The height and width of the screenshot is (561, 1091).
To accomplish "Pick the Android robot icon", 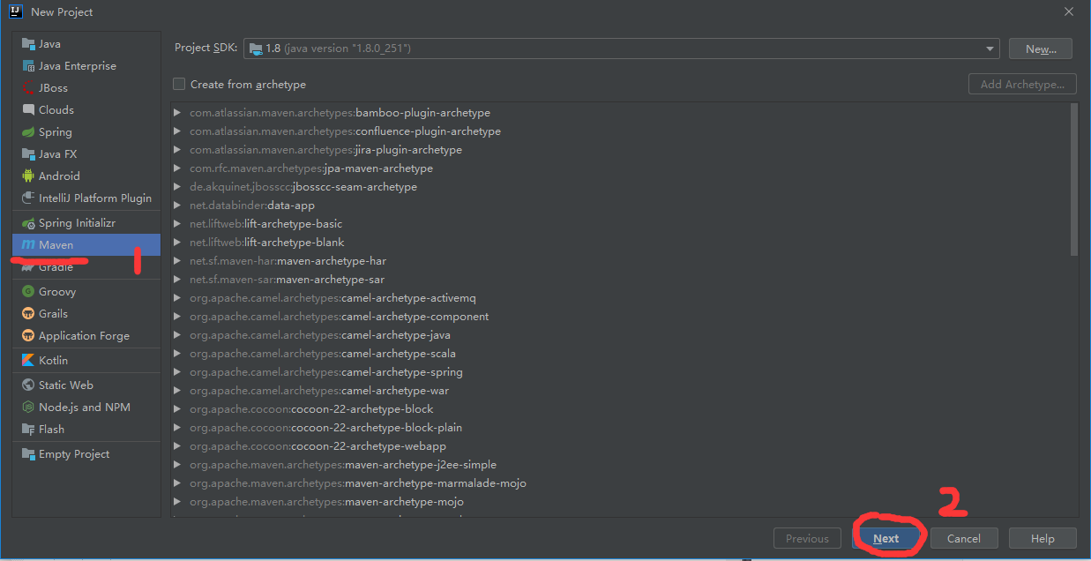I will pyautogui.click(x=28, y=176).
